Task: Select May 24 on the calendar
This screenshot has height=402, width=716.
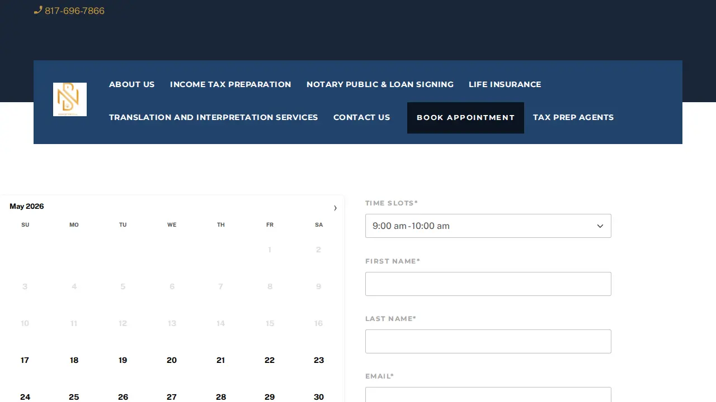Action: coord(25,396)
